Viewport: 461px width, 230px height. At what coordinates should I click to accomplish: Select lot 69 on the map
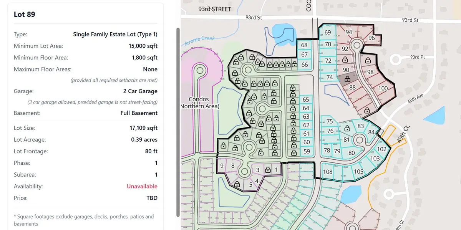(x=328, y=33)
